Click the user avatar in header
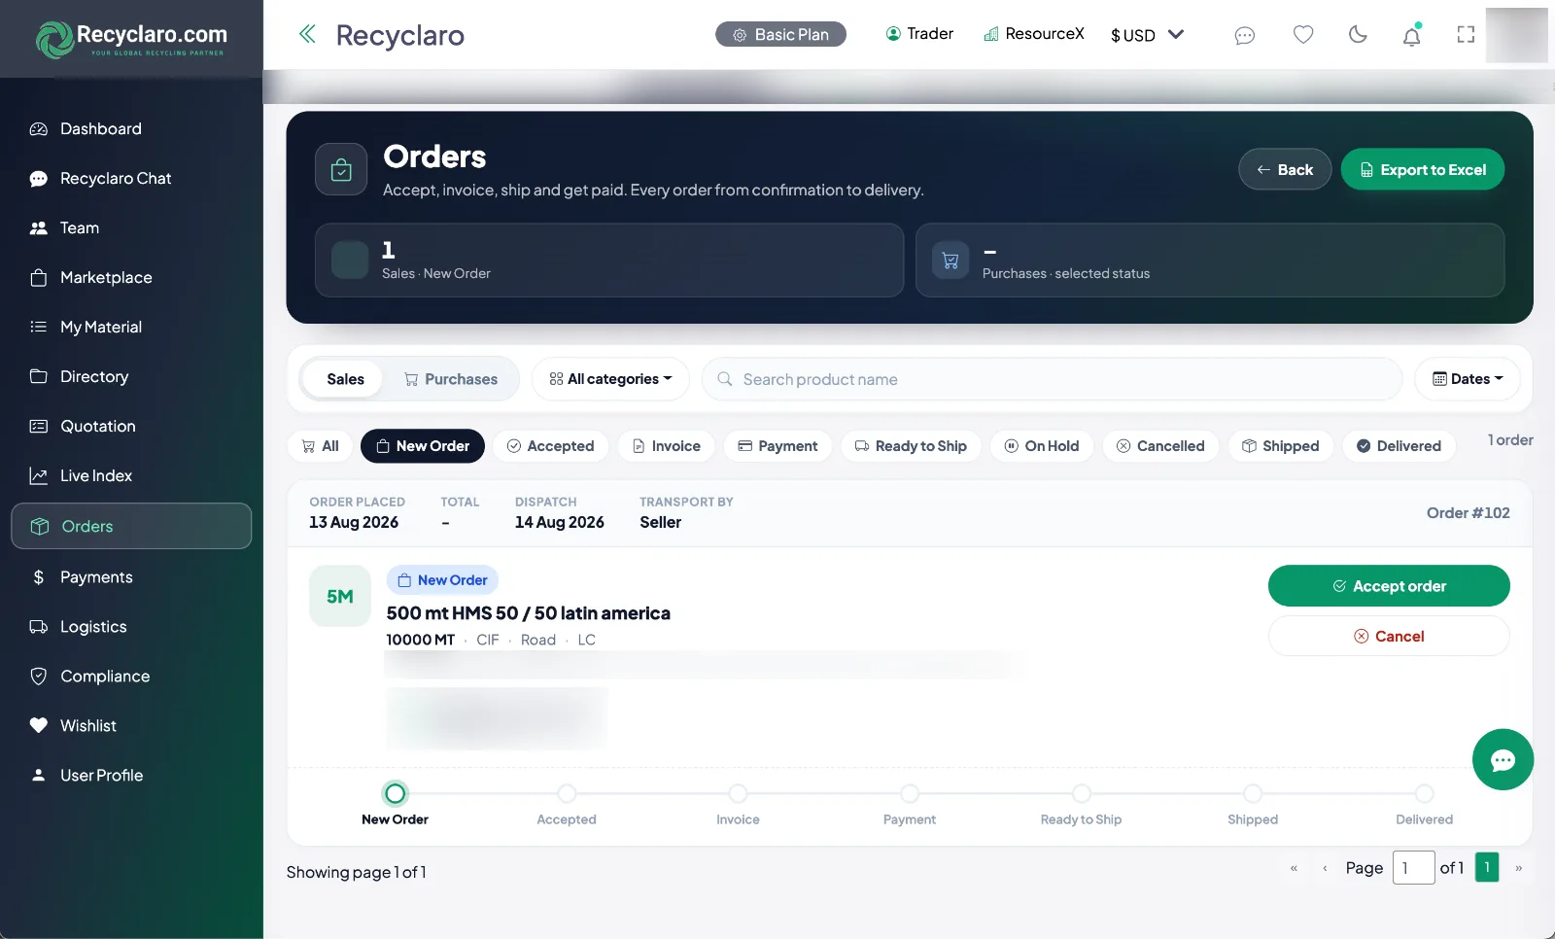Screen dimensions: 1555x939 1516,35
